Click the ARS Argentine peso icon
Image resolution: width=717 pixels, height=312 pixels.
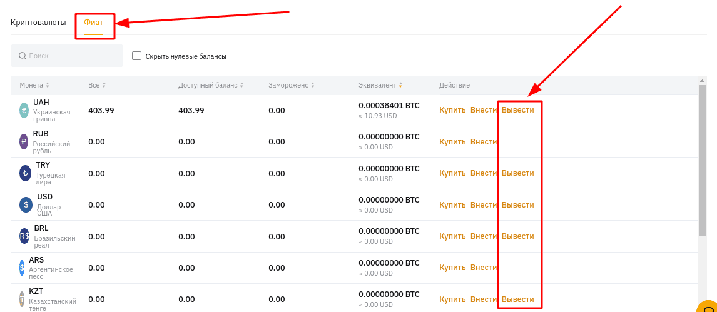[x=22, y=268]
